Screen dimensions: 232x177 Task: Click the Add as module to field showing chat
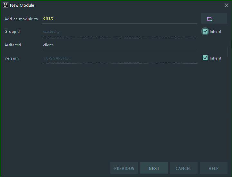[x=120, y=18]
